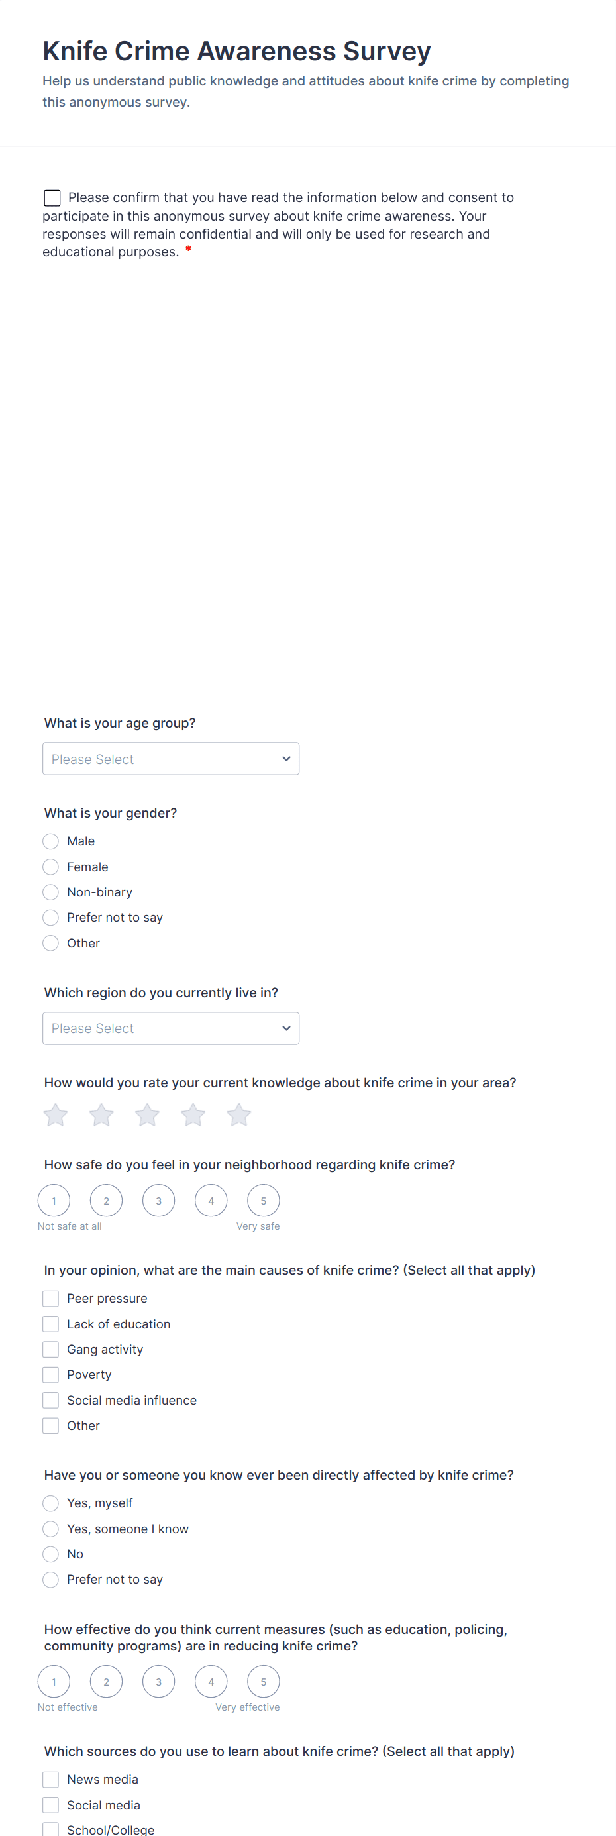
Task: Check the Poverty cause option
Action: pos(50,1374)
